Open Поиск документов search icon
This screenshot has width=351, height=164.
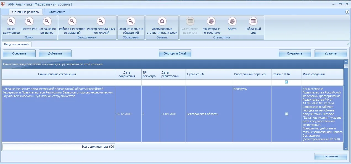(11, 21)
